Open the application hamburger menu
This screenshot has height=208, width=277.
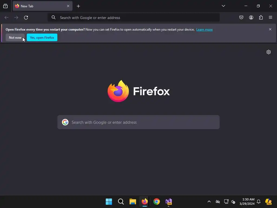(x=271, y=17)
